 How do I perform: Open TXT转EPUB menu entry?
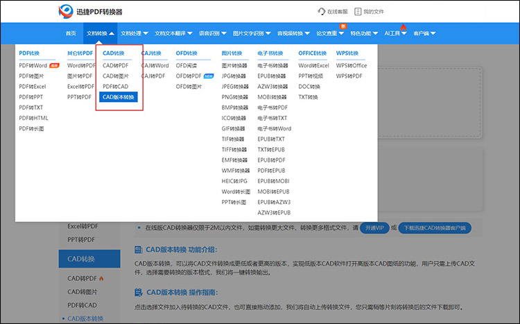coord(271,149)
